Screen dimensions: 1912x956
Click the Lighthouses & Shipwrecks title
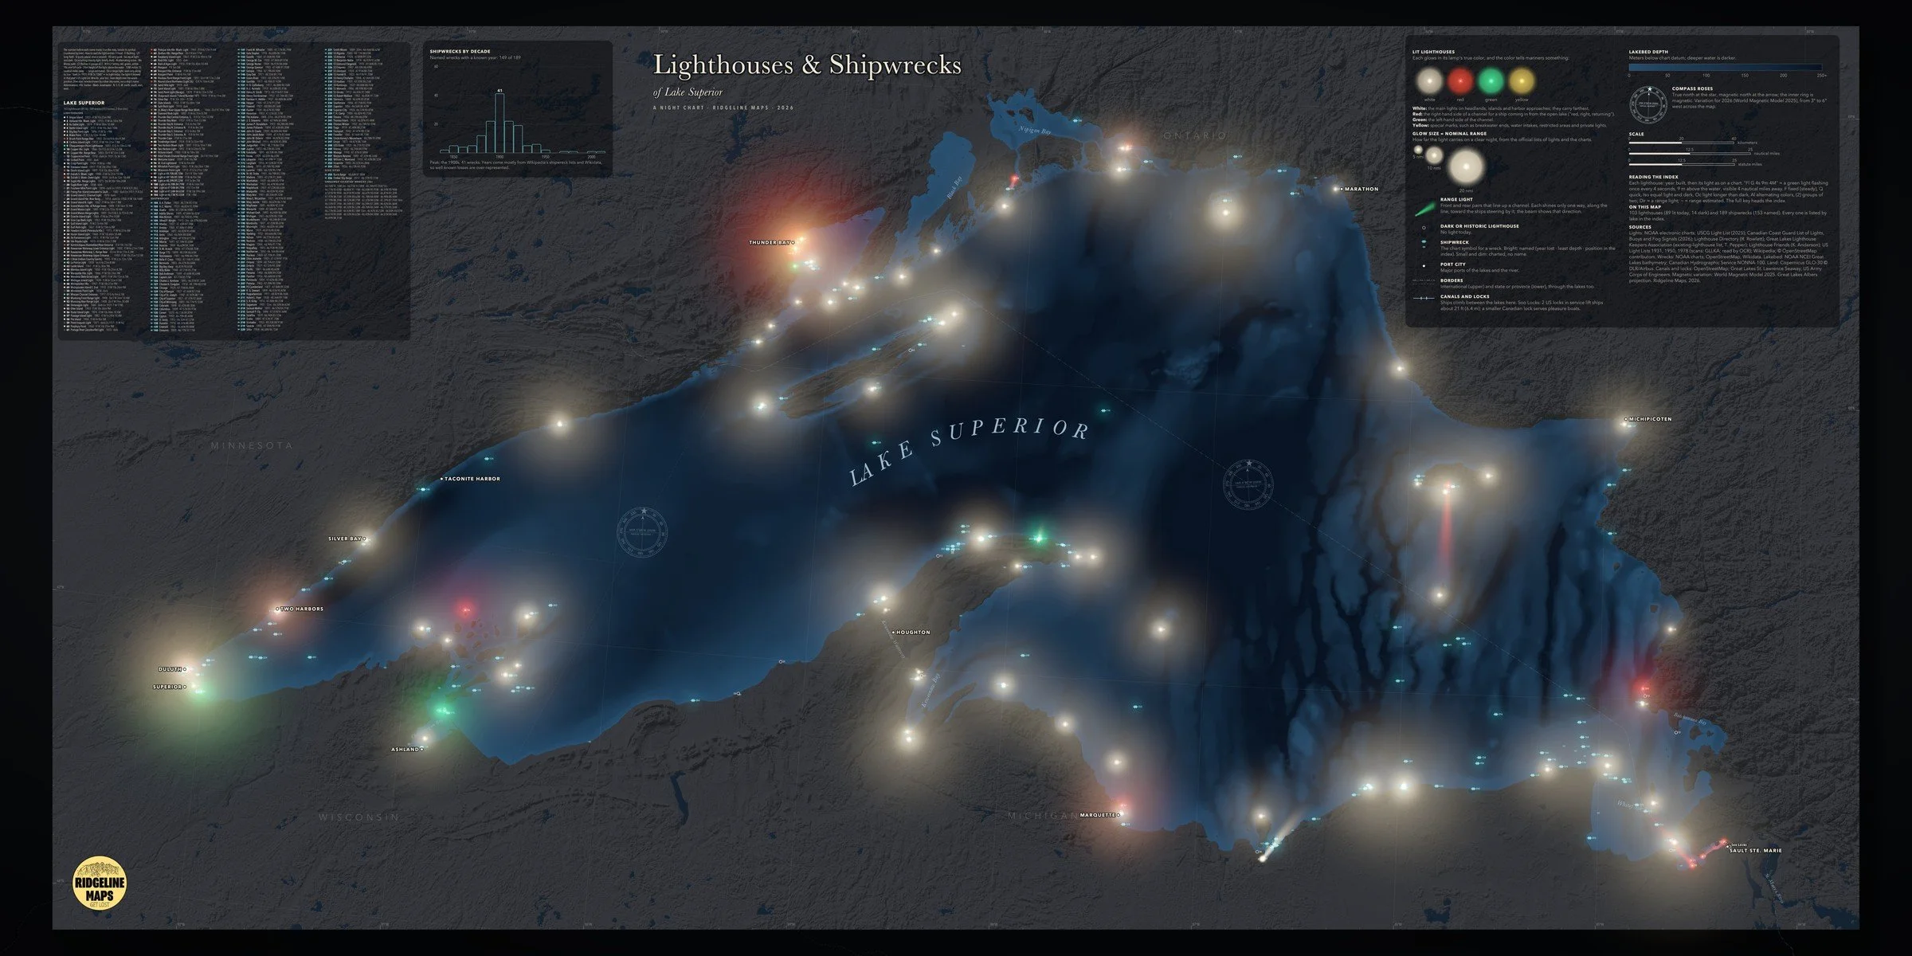pyautogui.click(x=807, y=65)
